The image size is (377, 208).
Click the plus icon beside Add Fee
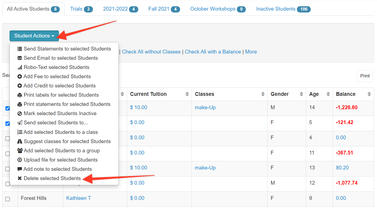tap(20, 77)
